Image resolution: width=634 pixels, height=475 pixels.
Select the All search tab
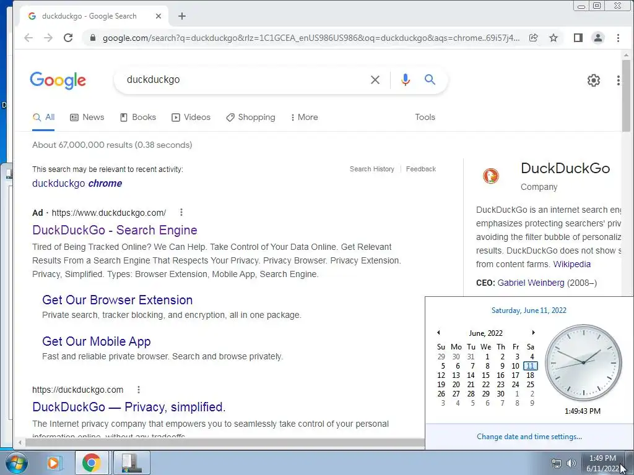point(44,117)
